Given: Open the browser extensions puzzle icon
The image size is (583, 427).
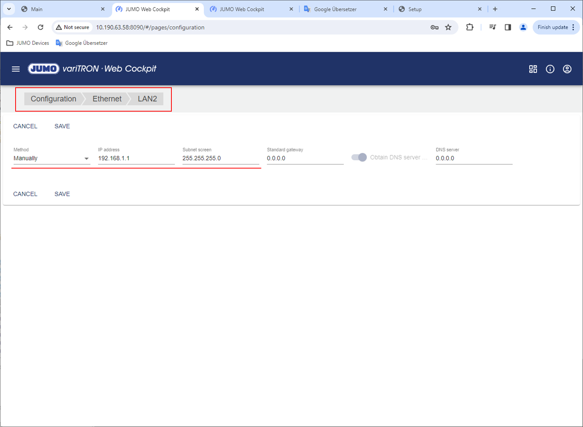Looking at the screenshot, I should [x=470, y=27].
